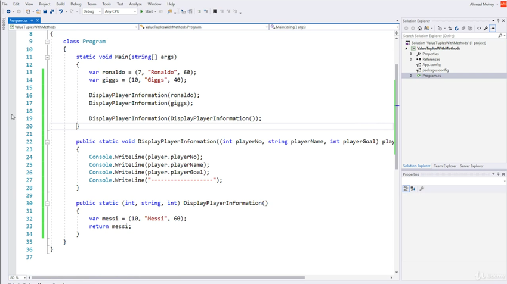
Task: Switch to the Team Explorer tab
Action: (445, 166)
